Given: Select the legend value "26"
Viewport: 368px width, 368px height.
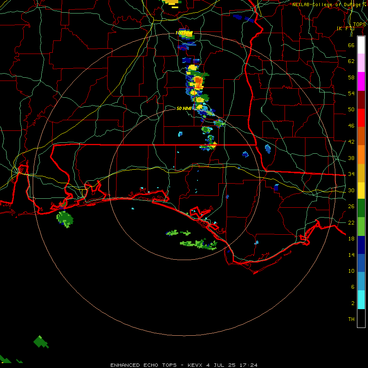Looking at the screenshot, I should coord(351,206).
